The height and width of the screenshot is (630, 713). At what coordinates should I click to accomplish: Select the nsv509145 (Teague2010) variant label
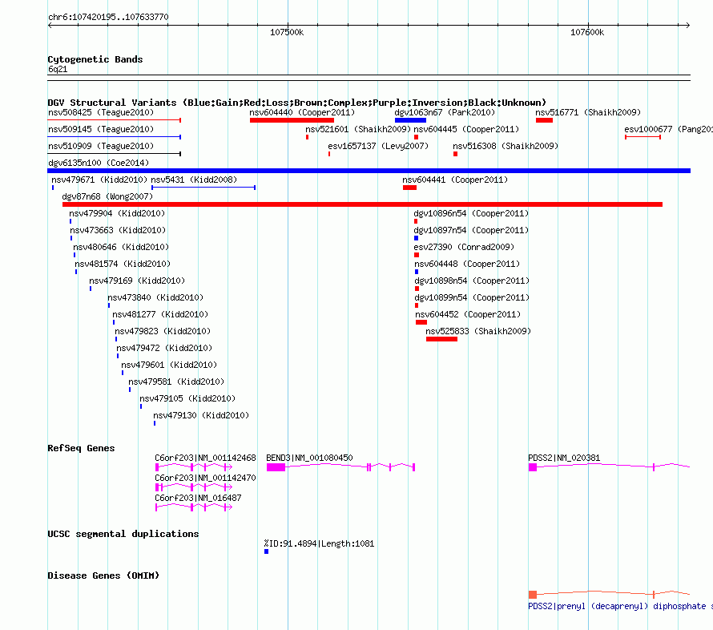coord(101,129)
